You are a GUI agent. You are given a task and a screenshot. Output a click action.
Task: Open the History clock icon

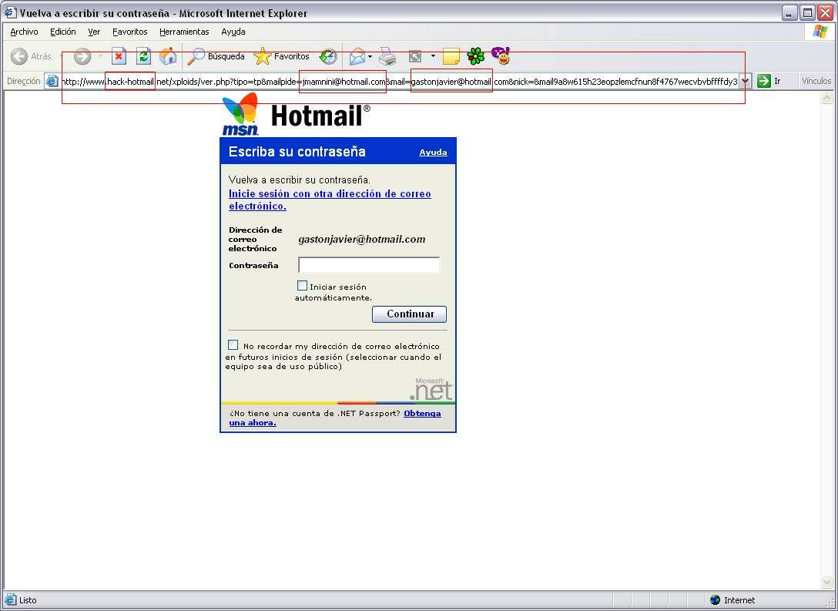(x=327, y=56)
